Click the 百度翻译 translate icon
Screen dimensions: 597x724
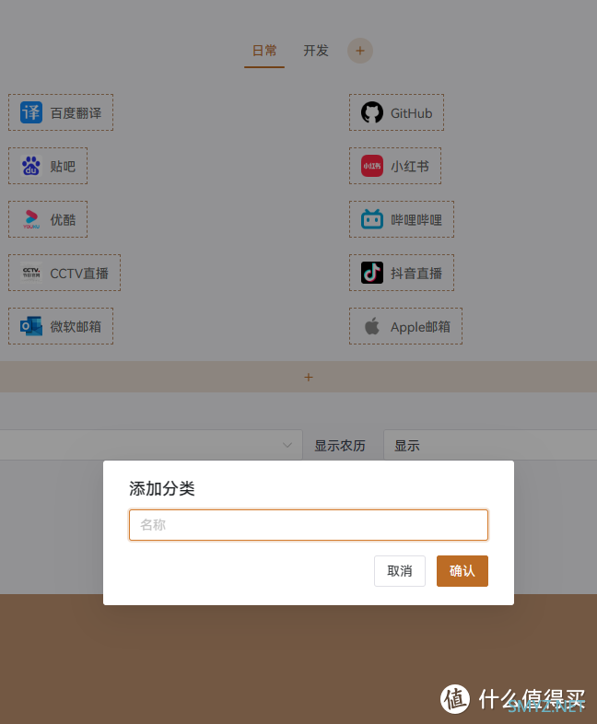point(31,112)
